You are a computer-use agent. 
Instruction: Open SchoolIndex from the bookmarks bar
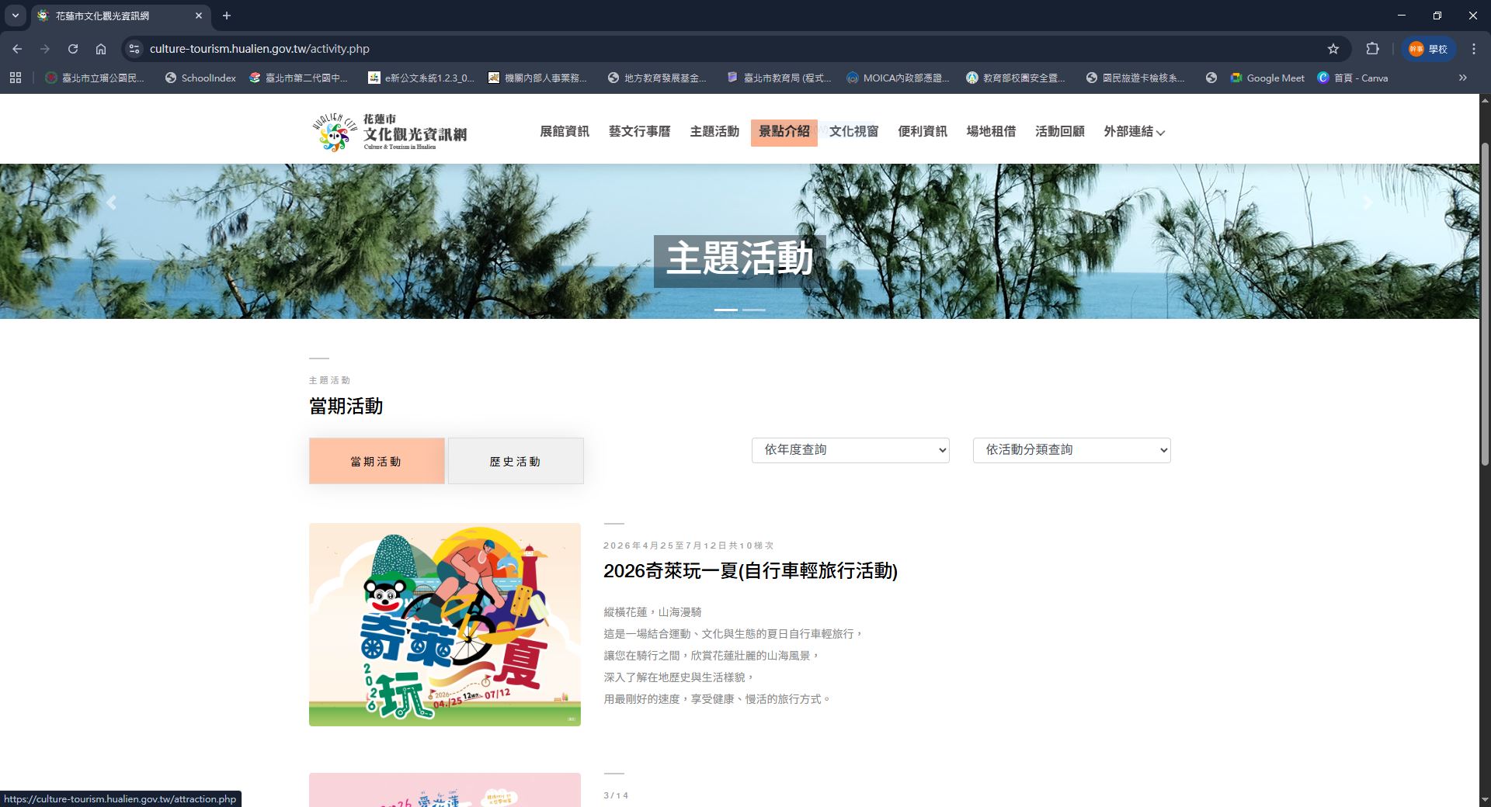(200, 78)
